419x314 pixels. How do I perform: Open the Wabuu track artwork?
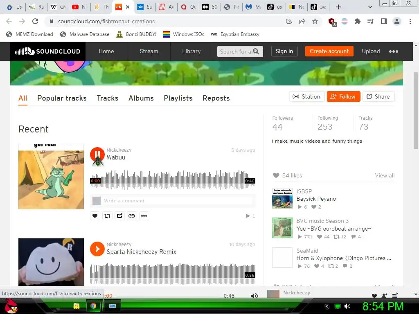point(51,177)
